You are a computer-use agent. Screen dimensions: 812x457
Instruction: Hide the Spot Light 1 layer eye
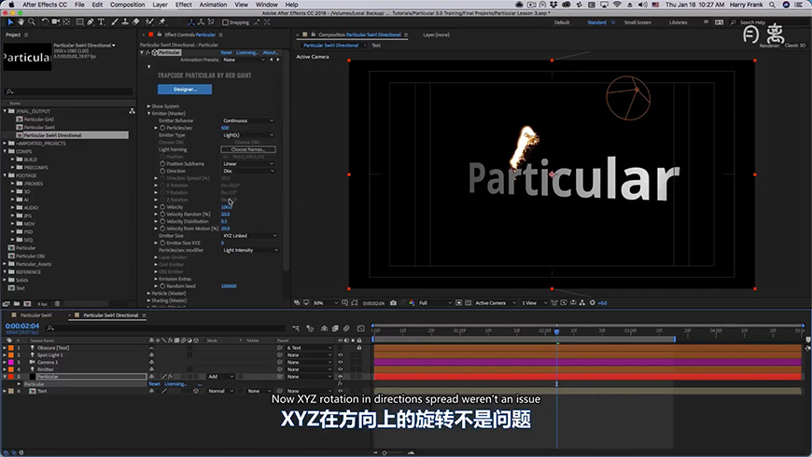pyautogui.click(x=341, y=355)
